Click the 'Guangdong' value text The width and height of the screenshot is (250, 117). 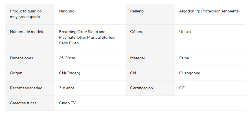click(190, 73)
